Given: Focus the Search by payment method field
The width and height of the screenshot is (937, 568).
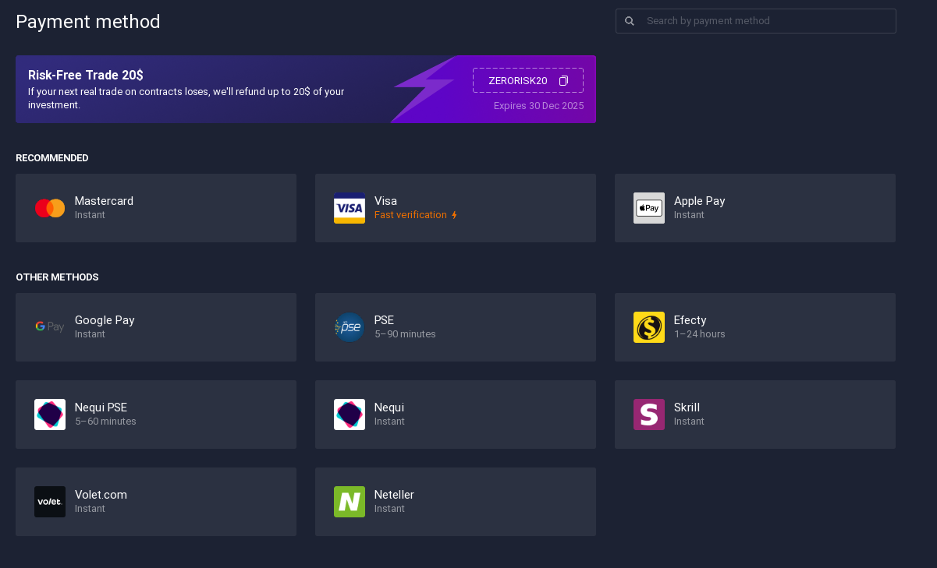Looking at the screenshot, I should [x=756, y=21].
